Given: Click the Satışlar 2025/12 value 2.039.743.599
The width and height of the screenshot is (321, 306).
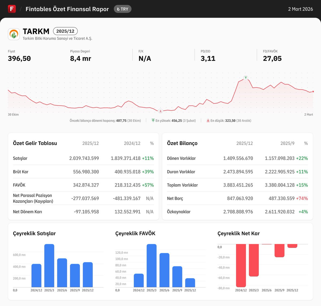Looking at the screenshot, I should [x=84, y=158].
